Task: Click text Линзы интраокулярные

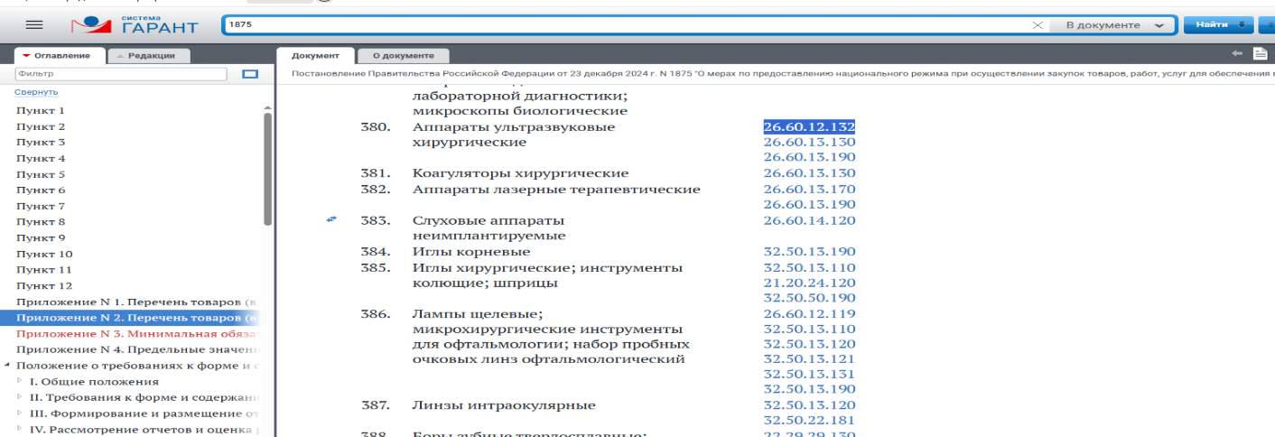Action: (x=504, y=405)
